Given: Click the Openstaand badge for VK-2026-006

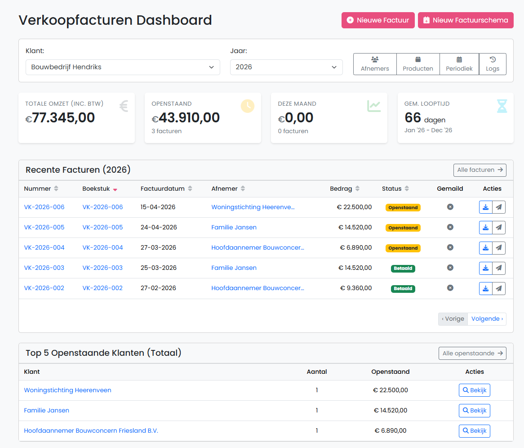Looking at the screenshot, I should (x=403, y=207).
